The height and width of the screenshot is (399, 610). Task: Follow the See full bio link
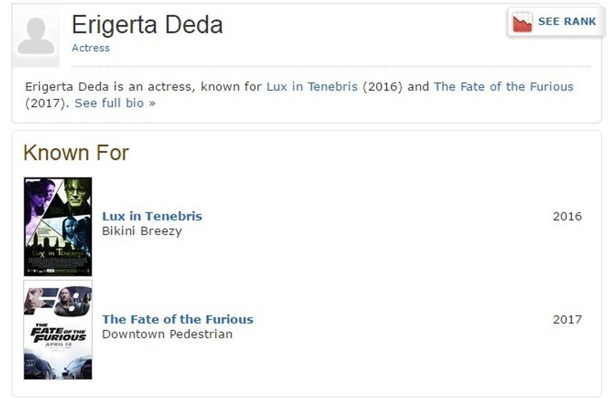pyautogui.click(x=109, y=103)
